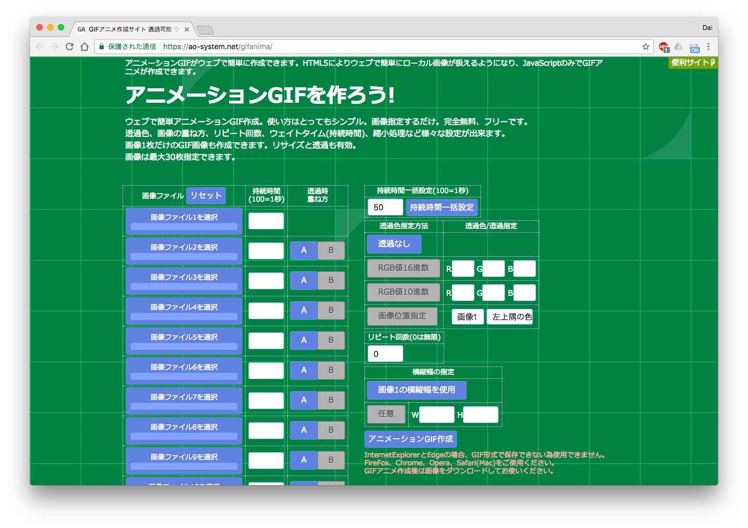The width and height of the screenshot is (748, 528).
Task: Bookmark this page with the star icon
Action: point(646,47)
